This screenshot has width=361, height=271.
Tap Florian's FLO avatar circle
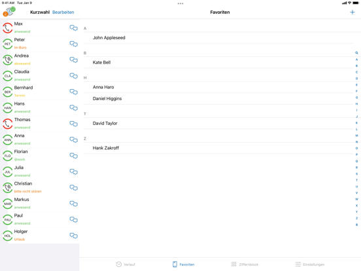click(x=8, y=156)
